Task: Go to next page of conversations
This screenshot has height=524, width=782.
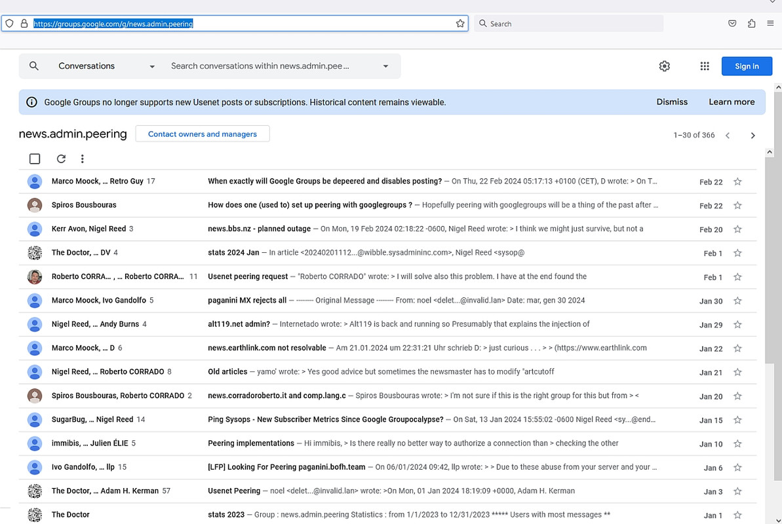Action: 753,135
